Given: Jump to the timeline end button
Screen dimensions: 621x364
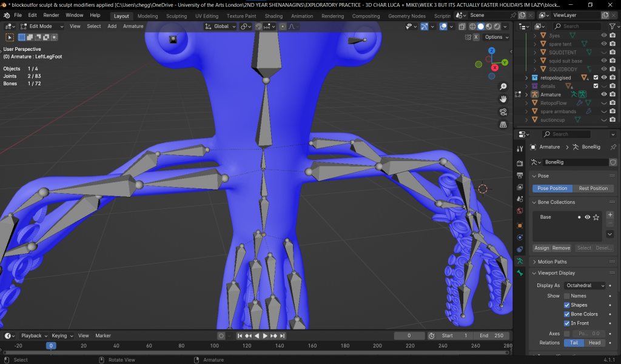Looking at the screenshot, I should tap(282, 336).
